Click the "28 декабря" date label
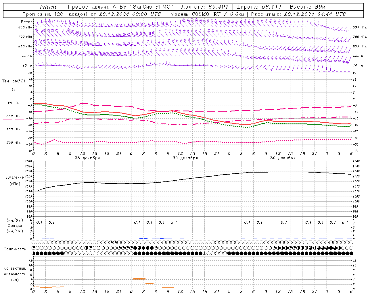 pos(87,158)
